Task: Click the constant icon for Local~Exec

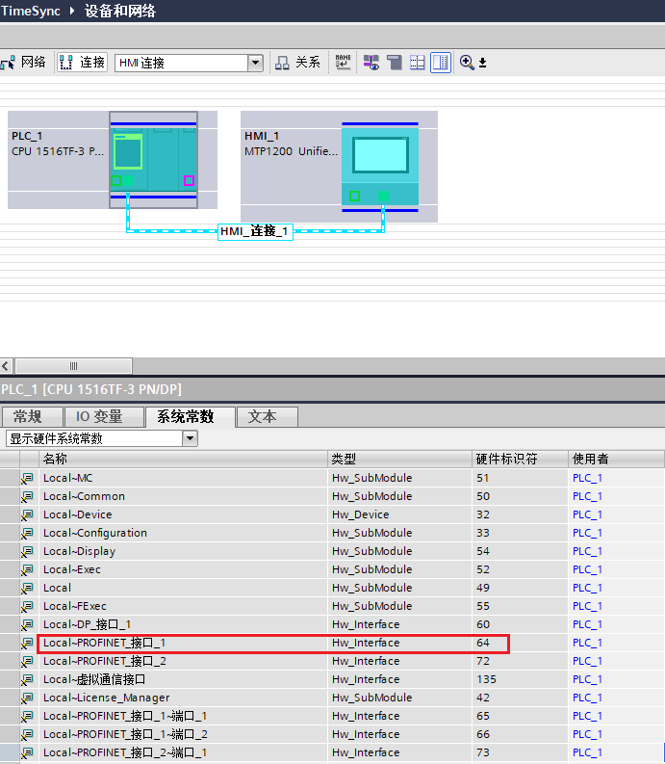Action: pyautogui.click(x=27, y=569)
